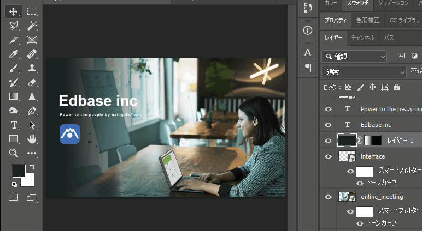This screenshot has height=231, width=422.
Task: Reset default foreground and background colors
Action: [15, 184]
